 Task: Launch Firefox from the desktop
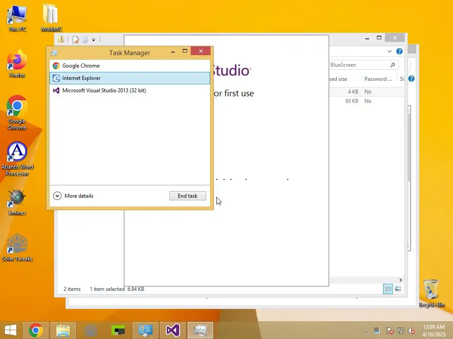click(x=17, y=64)
